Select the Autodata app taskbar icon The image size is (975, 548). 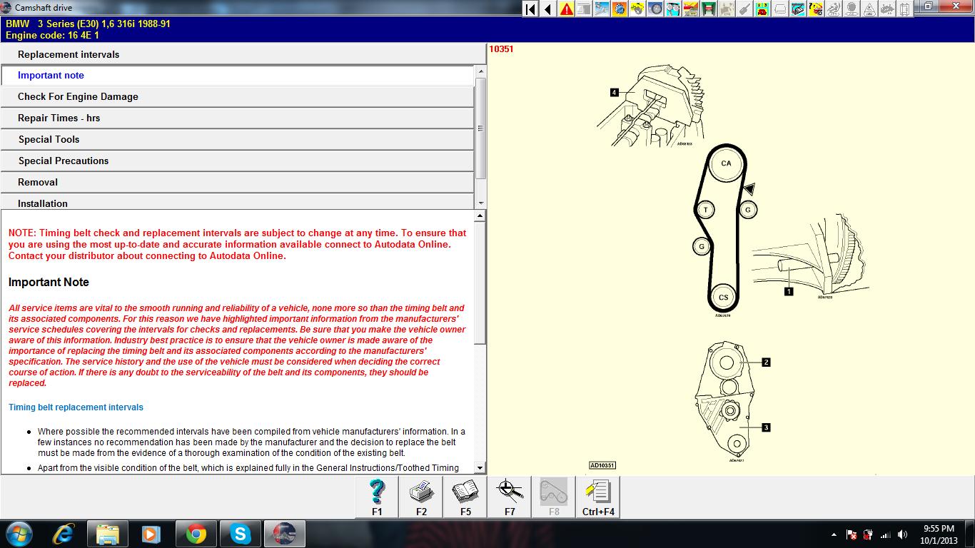(x=284, y=534)
